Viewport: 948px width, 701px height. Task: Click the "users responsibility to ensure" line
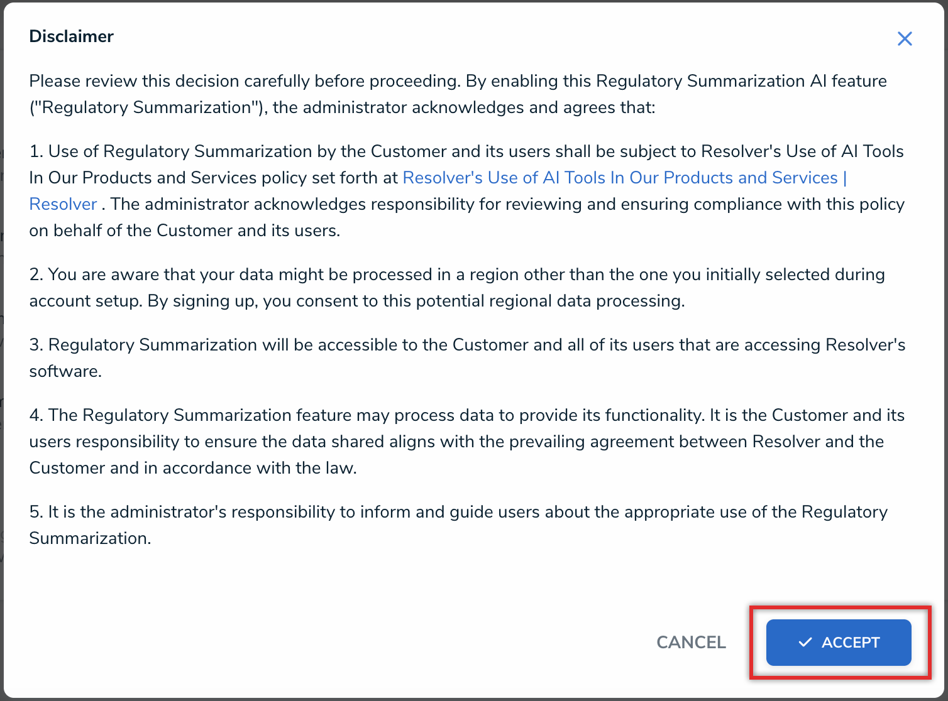coord(456,442)
